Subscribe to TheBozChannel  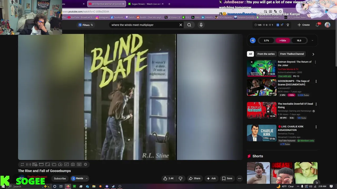point(60,178)
